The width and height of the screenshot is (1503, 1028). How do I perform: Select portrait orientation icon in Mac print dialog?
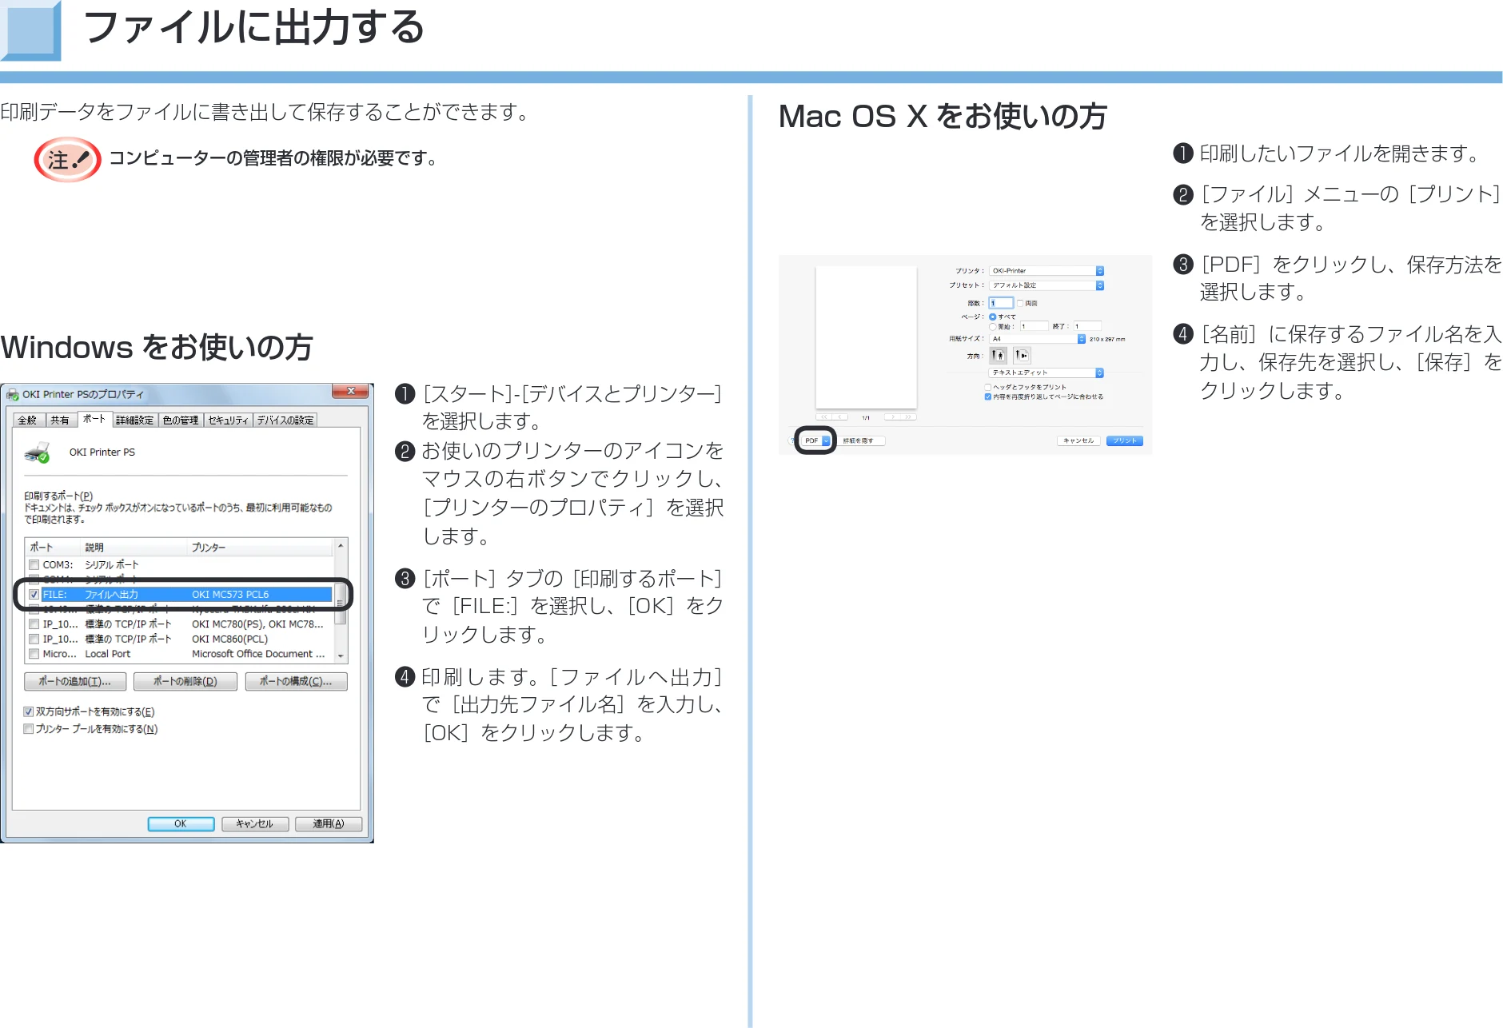pyautogui.click(x=998, y=356)
